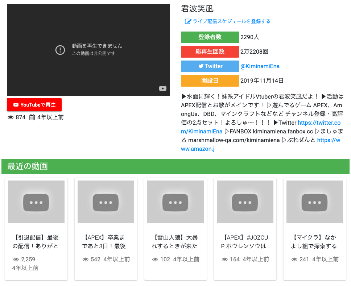Open the 【マイクラ】なかよし組 video thumbnail
Image resolution: width=351 pixels, height=286 pixels.
(x=315, y=202)
